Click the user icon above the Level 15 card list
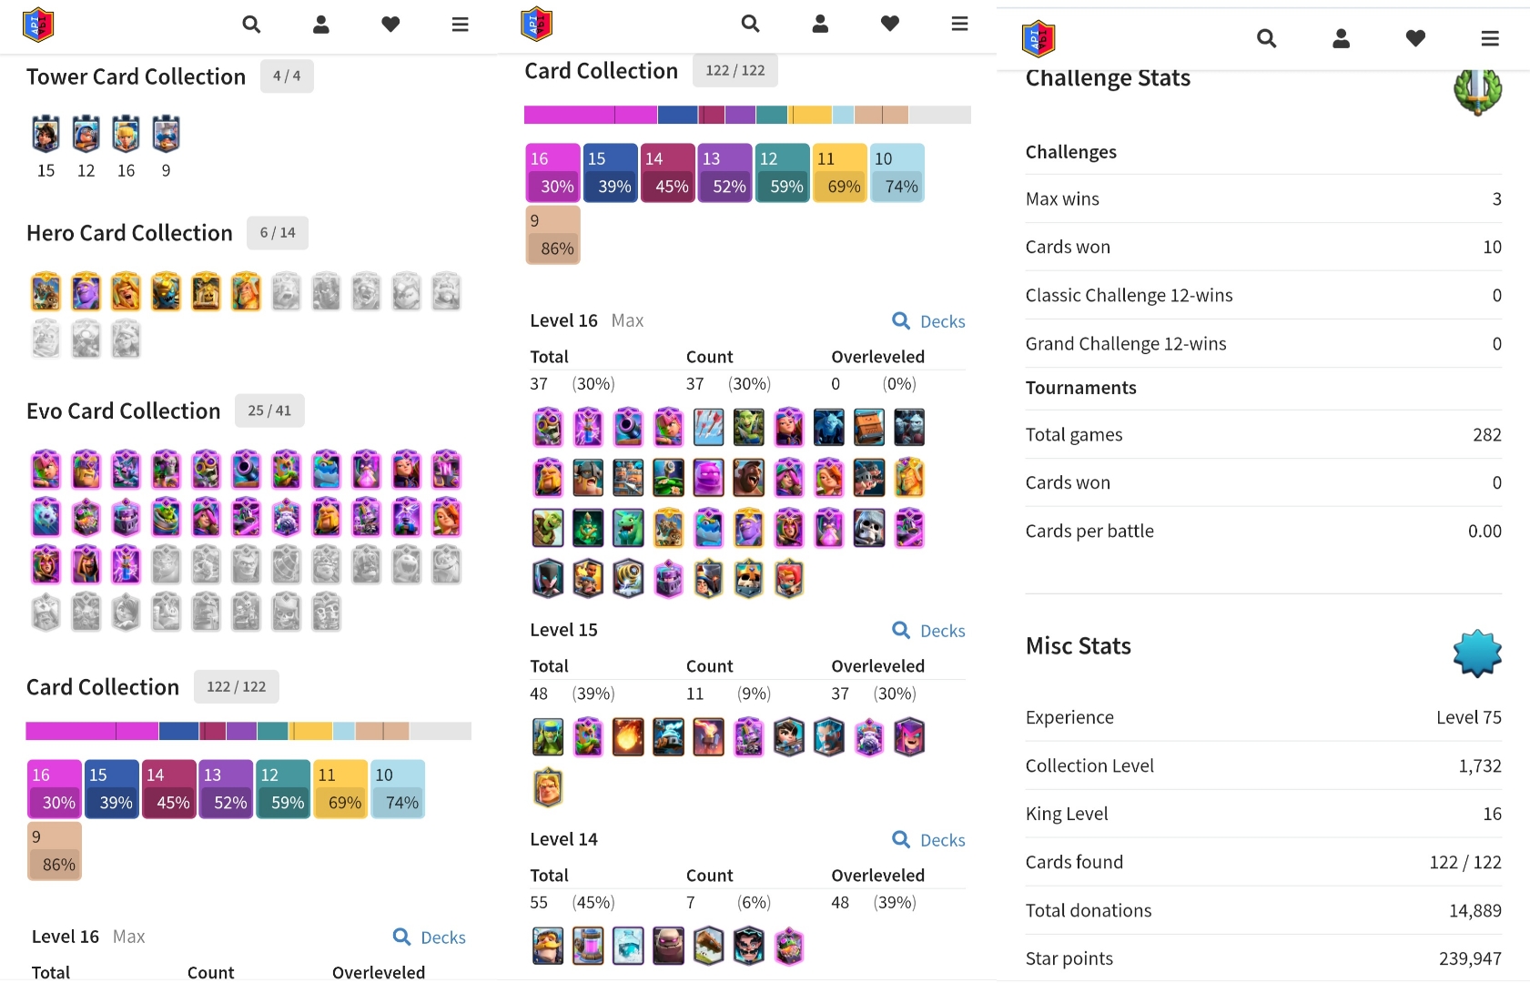Viewport: 1530px width, 983px height. 820,23
